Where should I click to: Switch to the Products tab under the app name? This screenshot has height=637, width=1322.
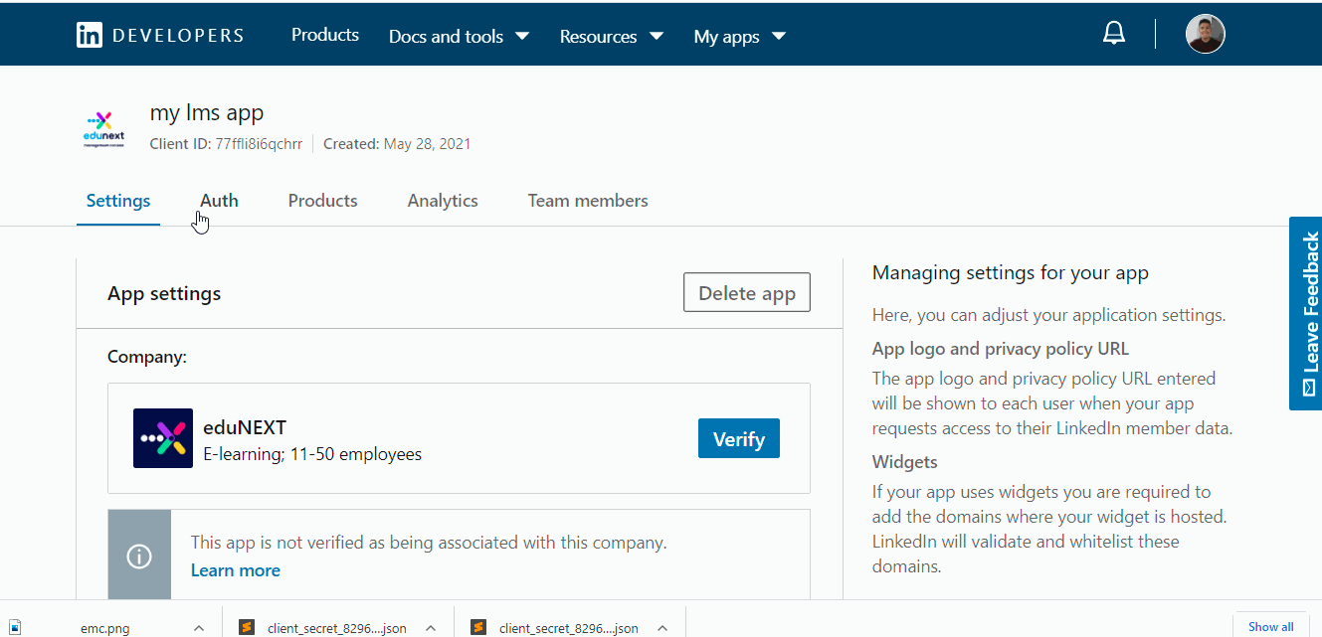coord(323,201)
